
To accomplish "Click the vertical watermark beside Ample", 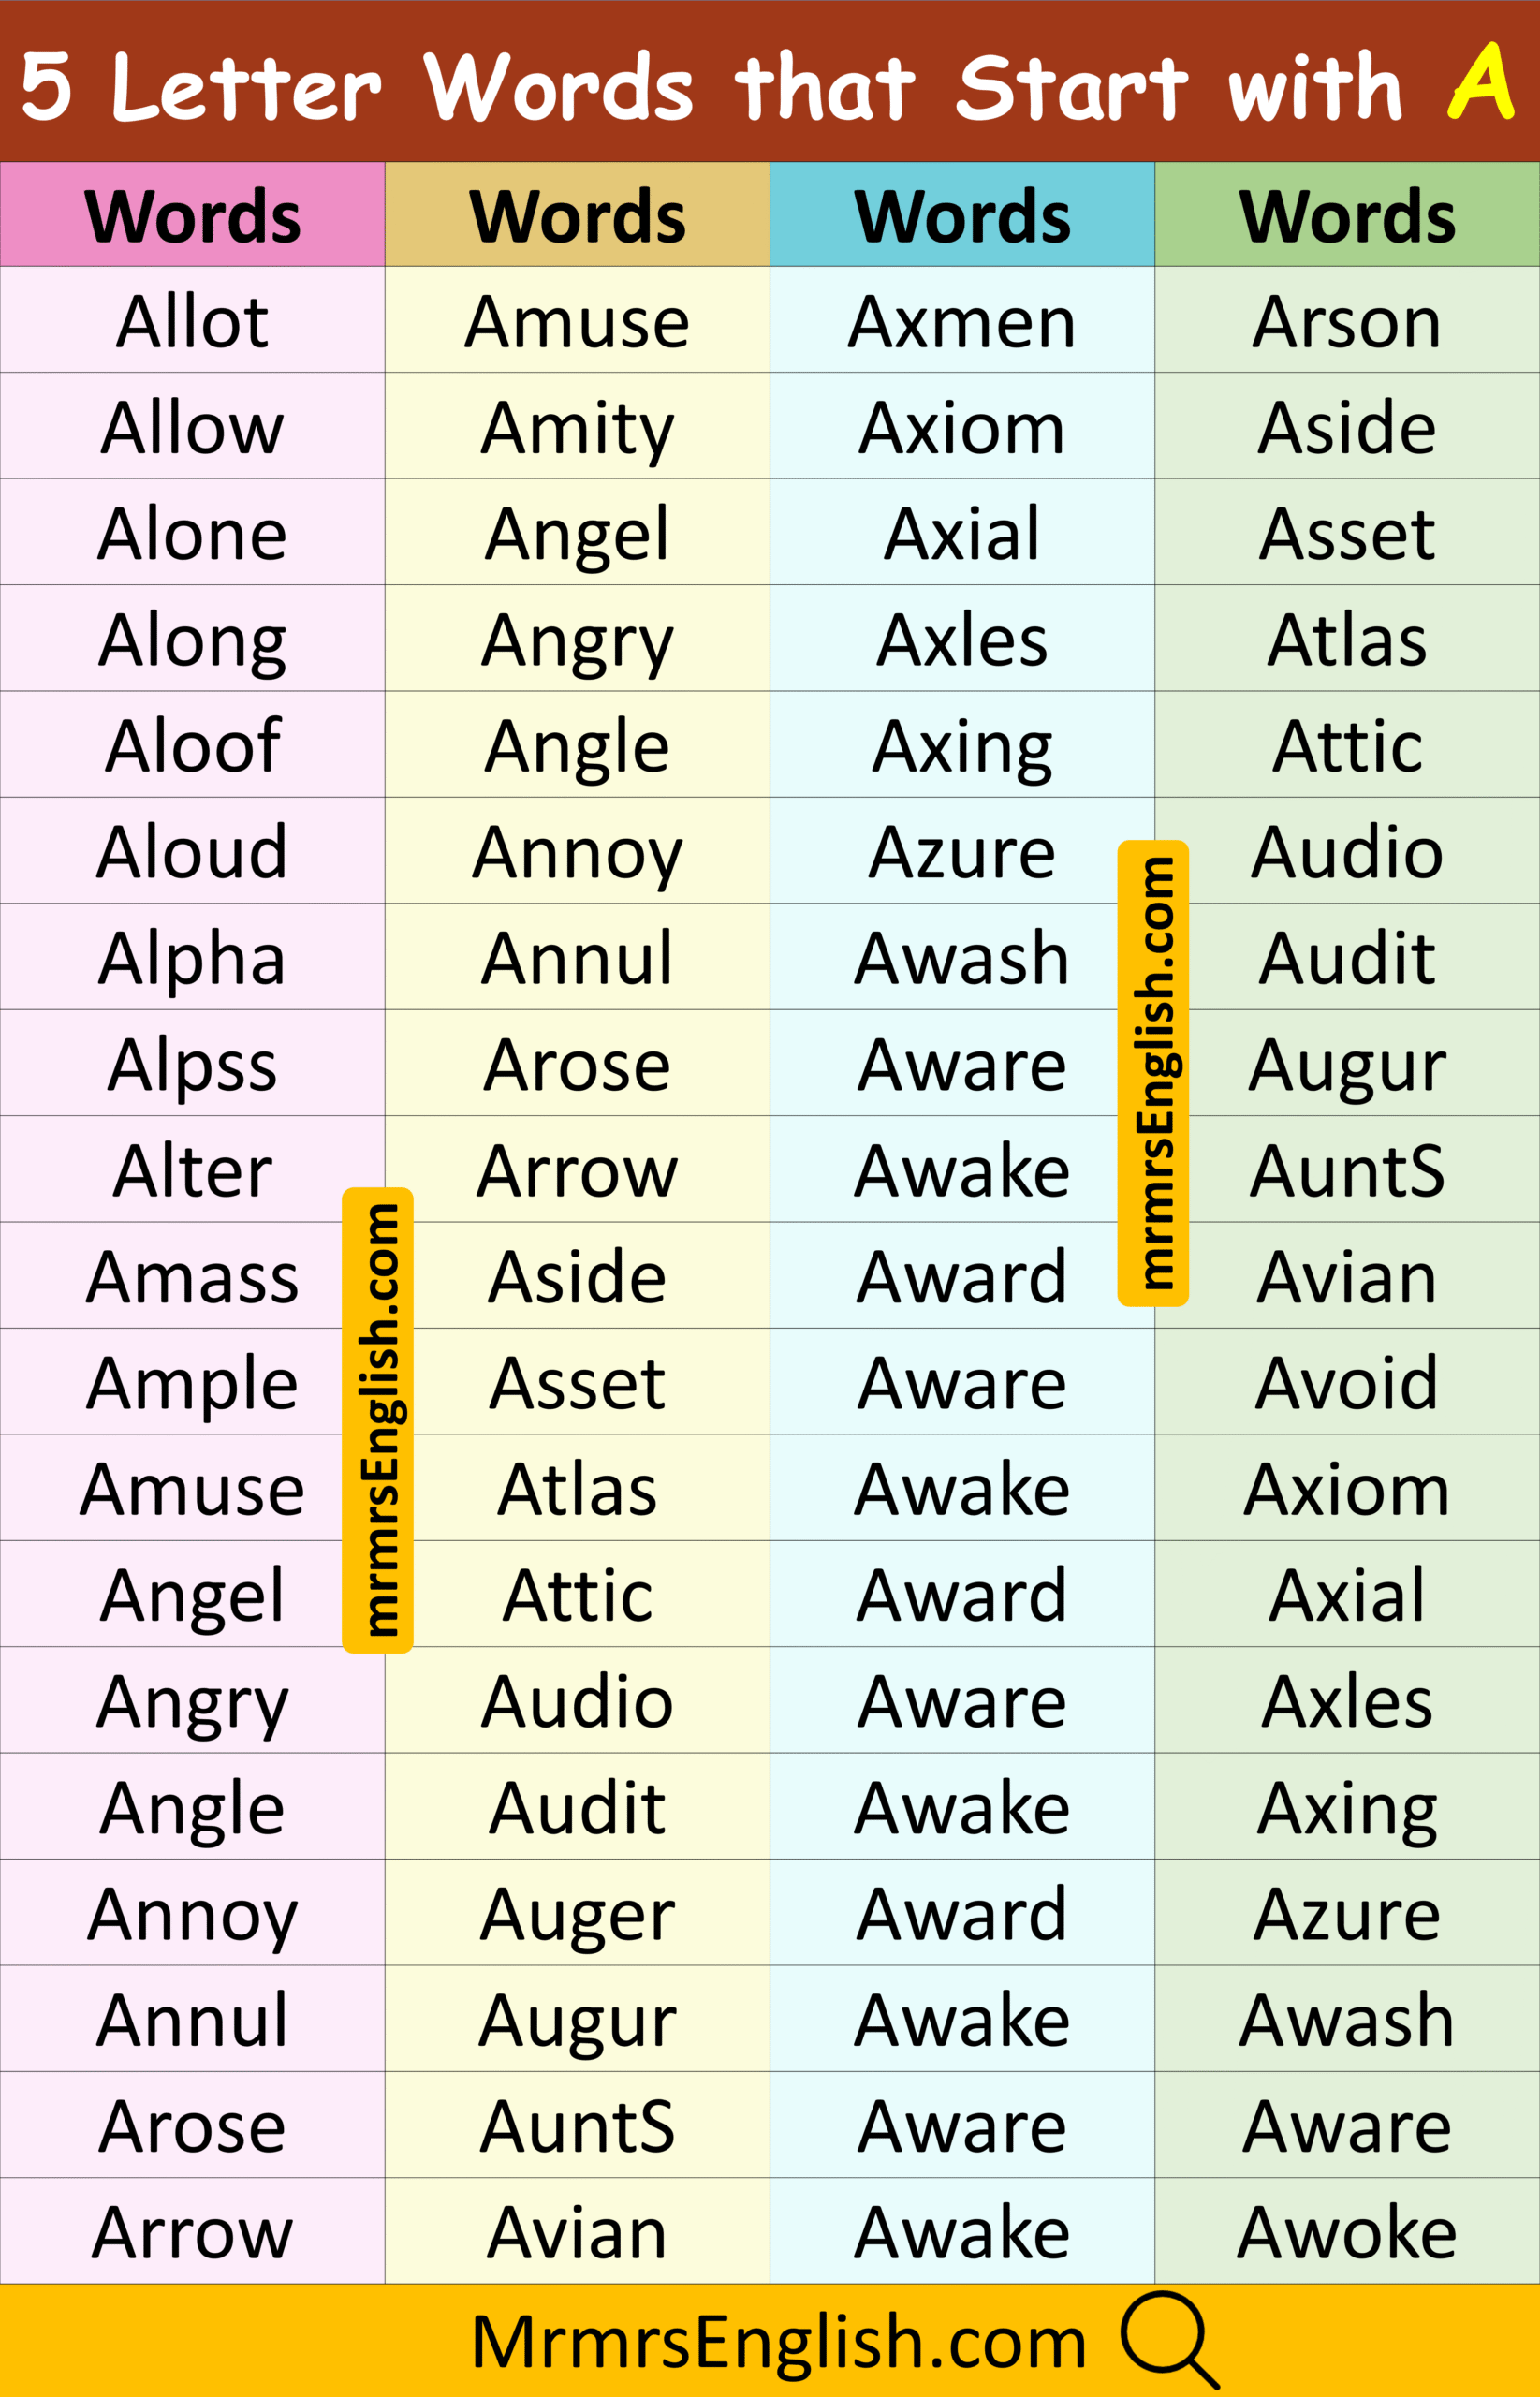I will [x=378, y=1420].
